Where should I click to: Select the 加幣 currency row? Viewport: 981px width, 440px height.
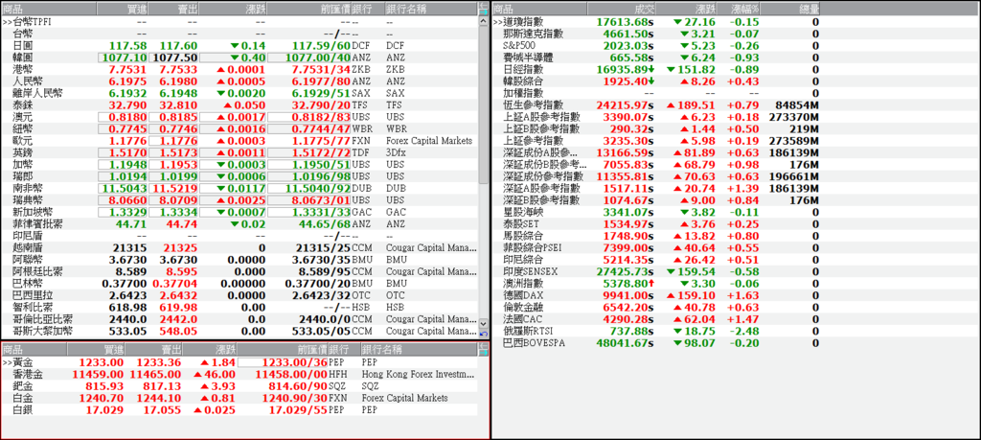tap(240, 165)
